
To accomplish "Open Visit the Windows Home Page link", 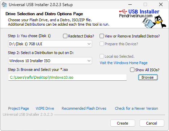I will [124, 63].
